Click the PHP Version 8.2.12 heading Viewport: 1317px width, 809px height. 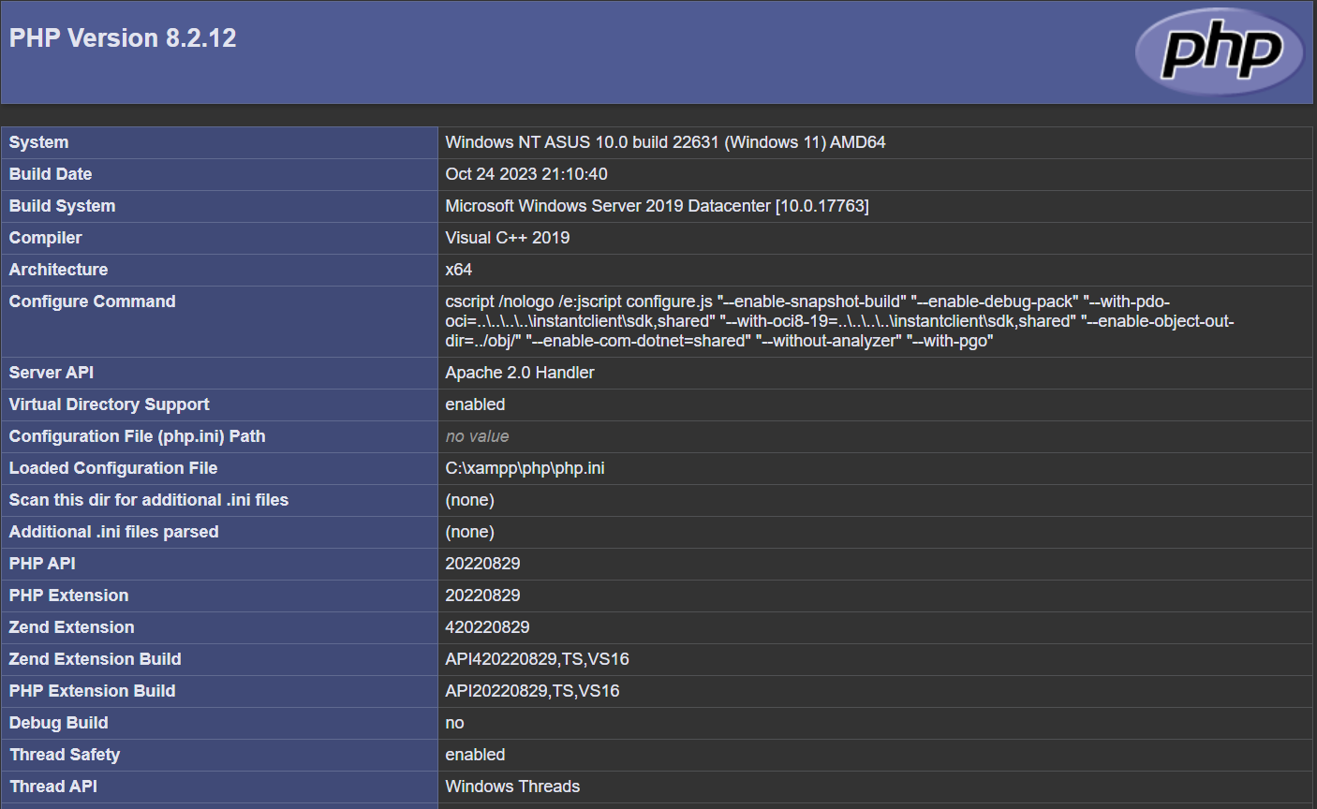coord(123,38)
